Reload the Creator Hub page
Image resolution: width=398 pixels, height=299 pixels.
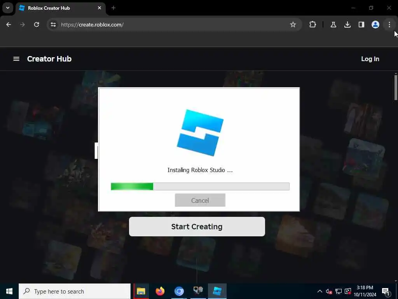coord(37,25)
